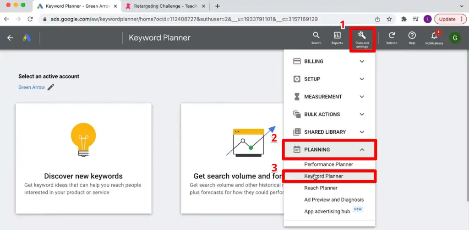Click the Search magnifier icon in the header
This screenshot has height=230, width=469.
(316, 36)
